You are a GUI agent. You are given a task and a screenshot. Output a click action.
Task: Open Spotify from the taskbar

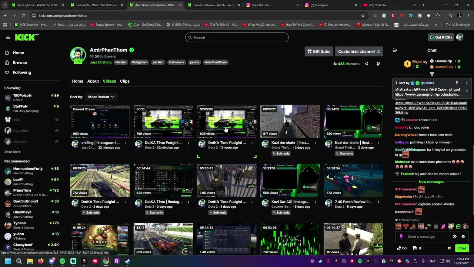62,261
